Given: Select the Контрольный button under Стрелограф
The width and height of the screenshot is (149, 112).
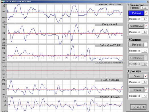Looking at the screenshot, I should (136, 26).
